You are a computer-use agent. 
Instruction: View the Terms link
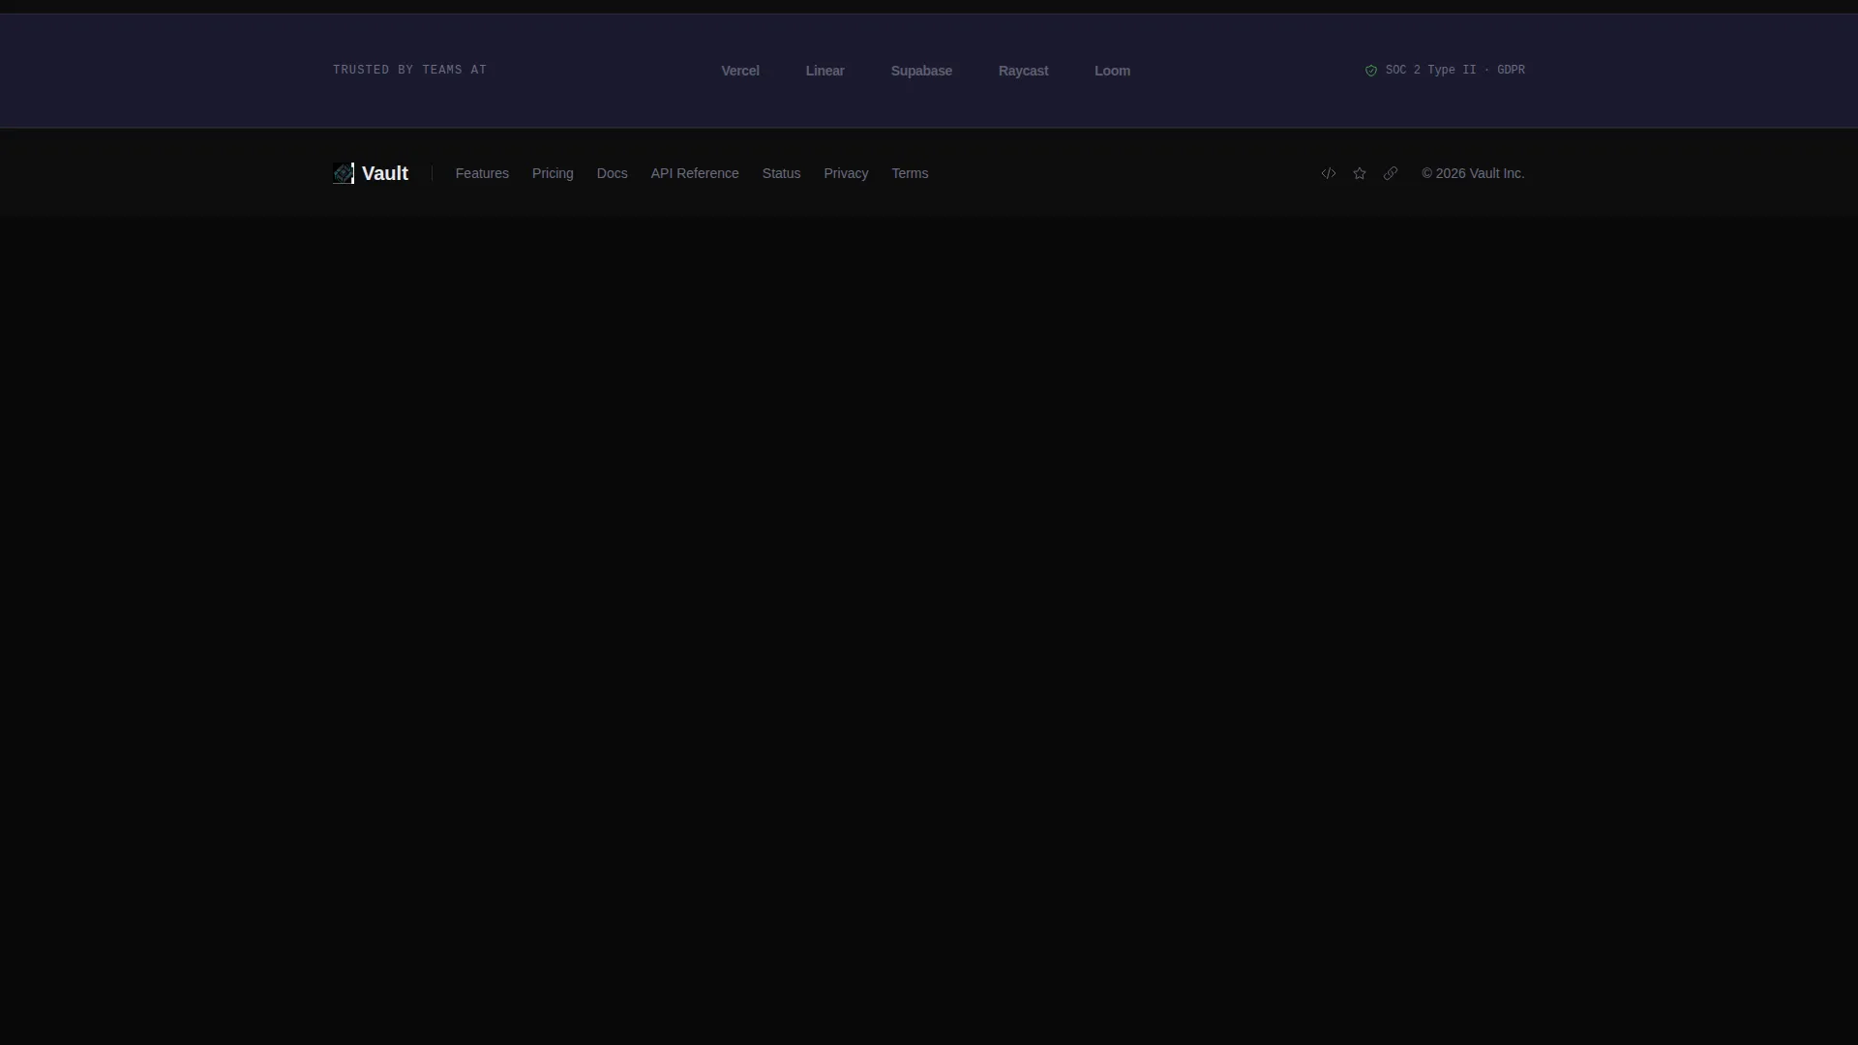tap(910, 173)
